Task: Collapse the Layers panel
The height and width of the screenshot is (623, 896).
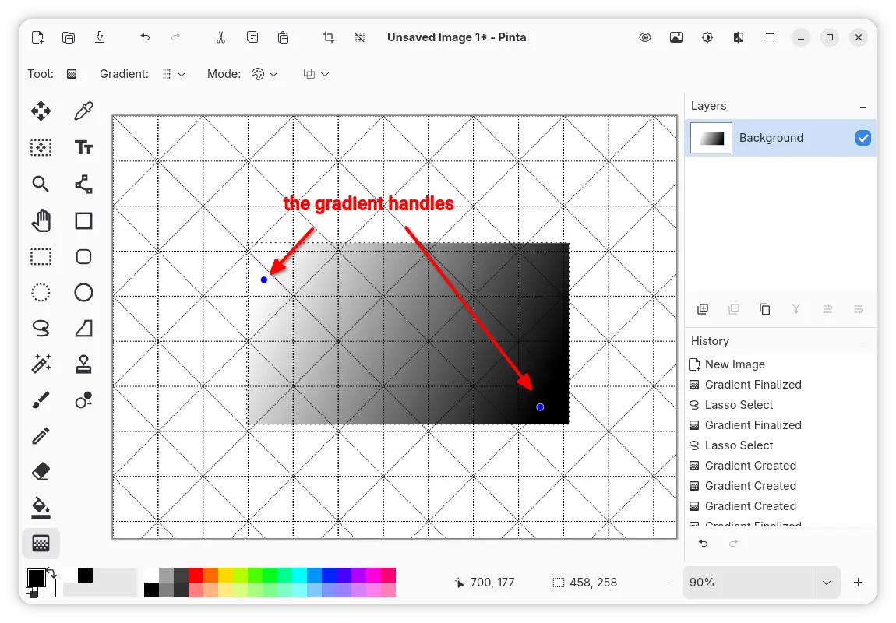Action: click(862, 107)
